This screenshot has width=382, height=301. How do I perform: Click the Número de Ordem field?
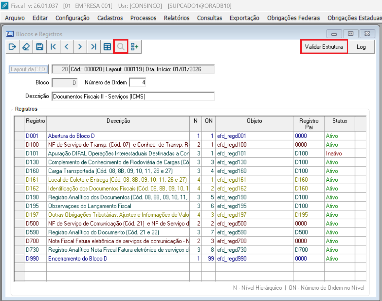137,82
